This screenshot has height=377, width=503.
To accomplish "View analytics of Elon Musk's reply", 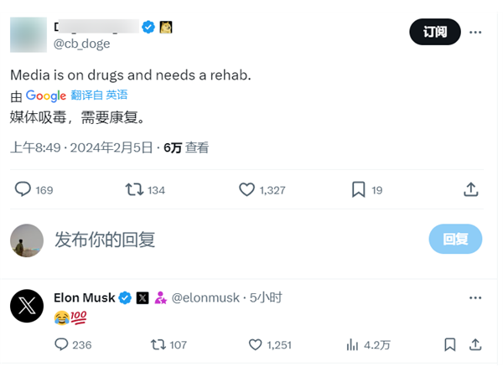I will 353,344.
